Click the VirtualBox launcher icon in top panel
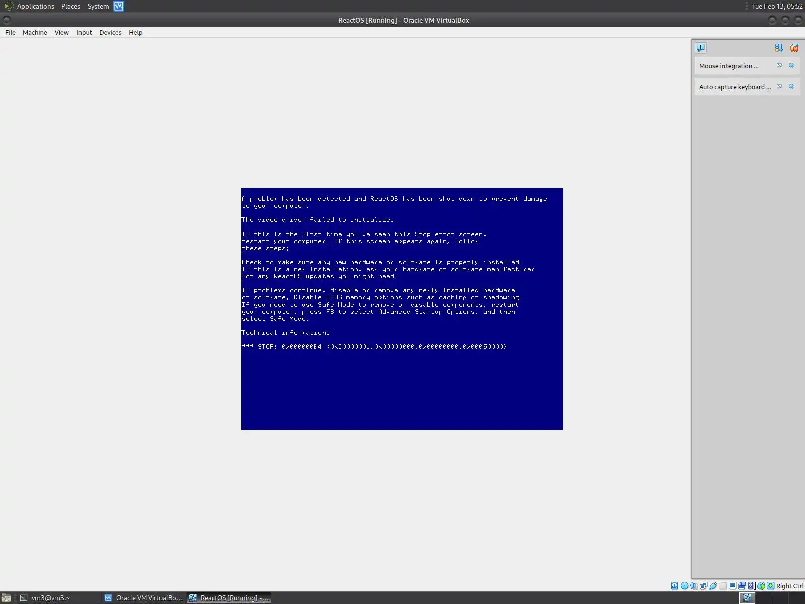805x604 pixels. point(119,6)
